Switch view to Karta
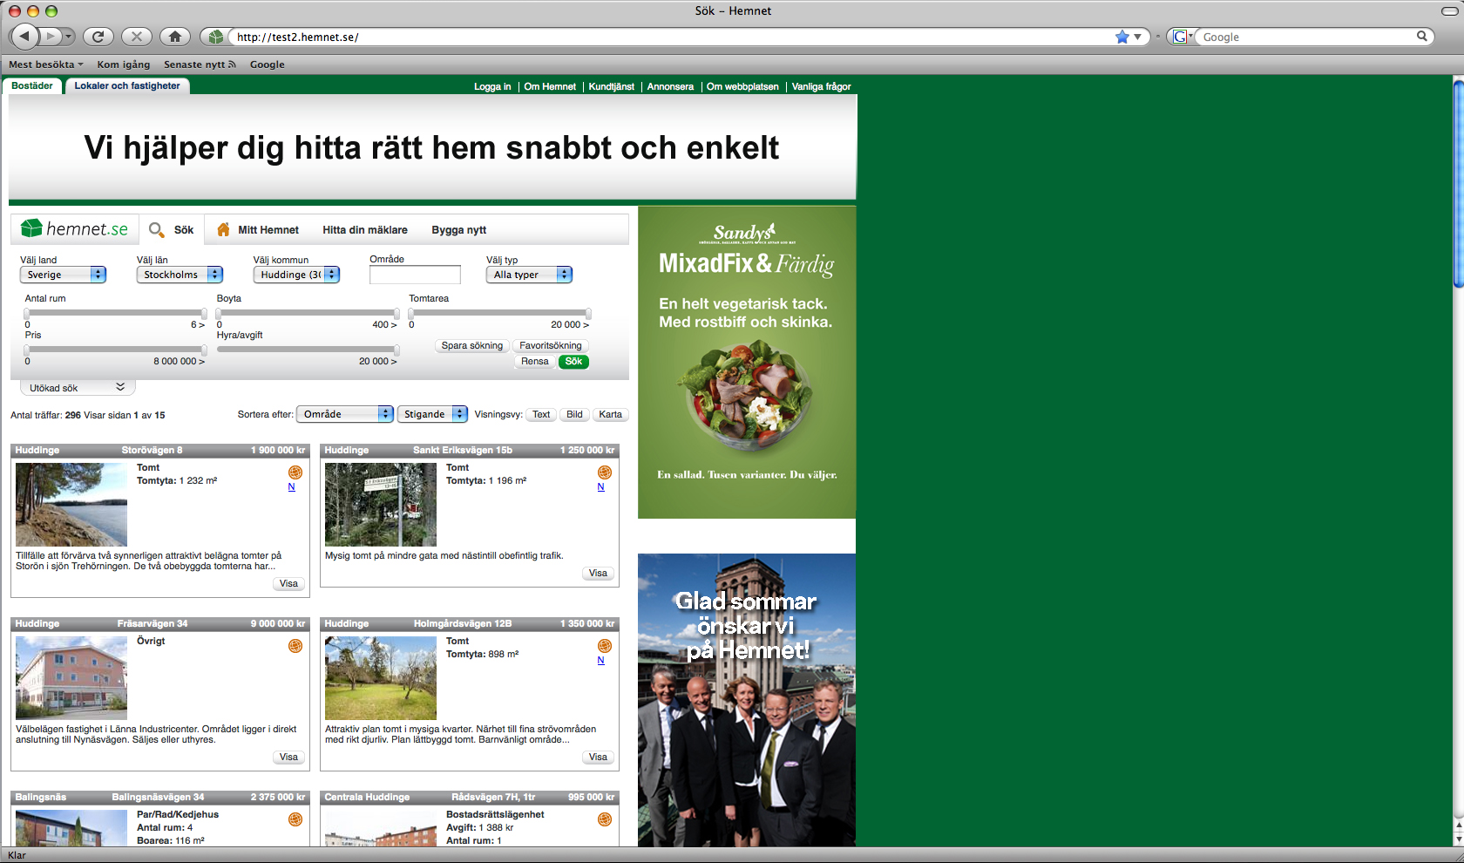Viewport: 1464px width, 863px height. 611,414
